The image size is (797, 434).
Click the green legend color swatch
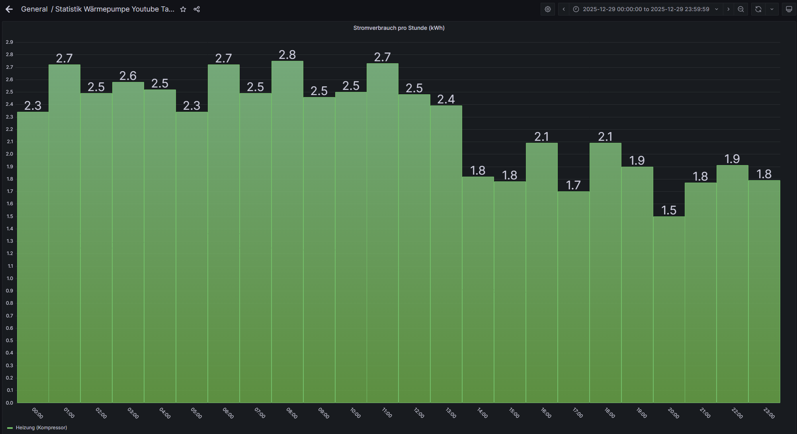click(10, 428)
